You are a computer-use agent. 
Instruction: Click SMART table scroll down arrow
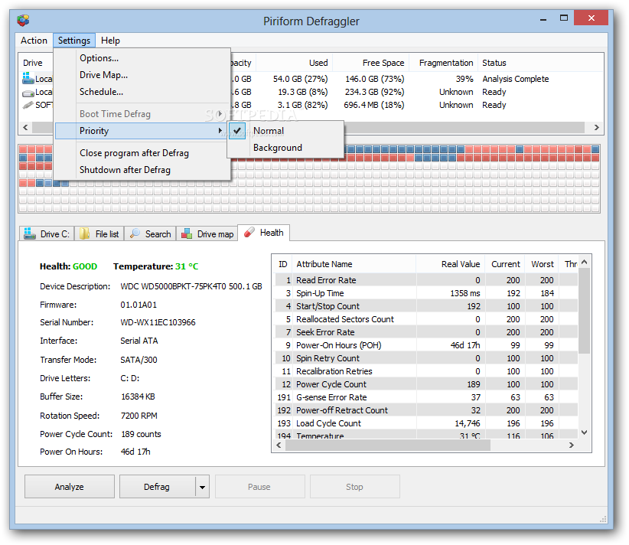pyautogui.click(x=584, y=432)
